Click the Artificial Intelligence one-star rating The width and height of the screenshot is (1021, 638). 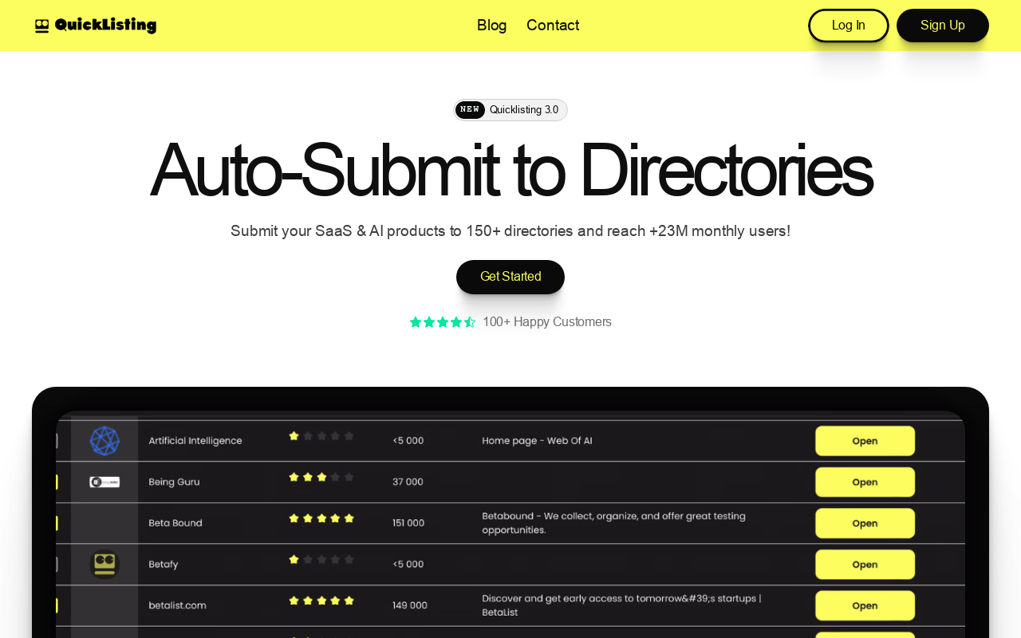(x=321, y=436)
